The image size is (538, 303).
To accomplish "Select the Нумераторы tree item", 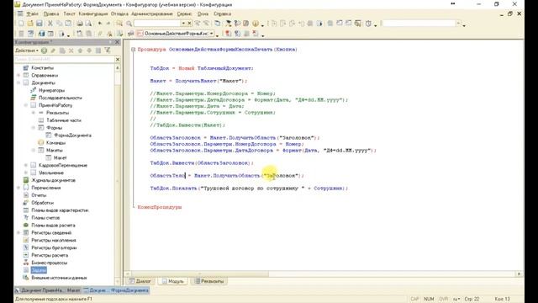I will point(51,90).
